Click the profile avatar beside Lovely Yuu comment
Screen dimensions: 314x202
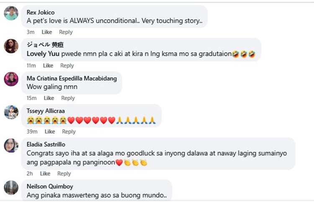pos(11,46)
